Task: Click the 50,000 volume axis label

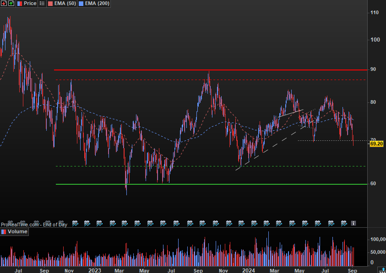Action: [378, 252]
